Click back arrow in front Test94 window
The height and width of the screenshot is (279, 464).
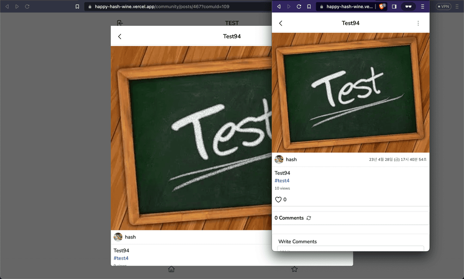tap(281, 23)
